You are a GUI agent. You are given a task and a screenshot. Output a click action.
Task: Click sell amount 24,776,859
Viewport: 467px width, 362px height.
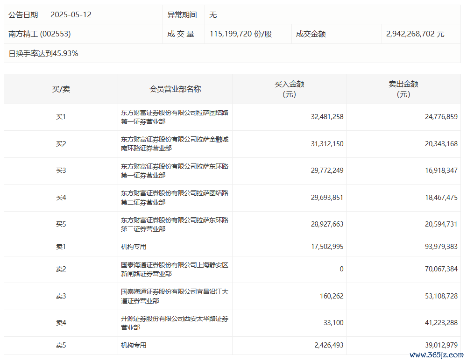(441, 117)
